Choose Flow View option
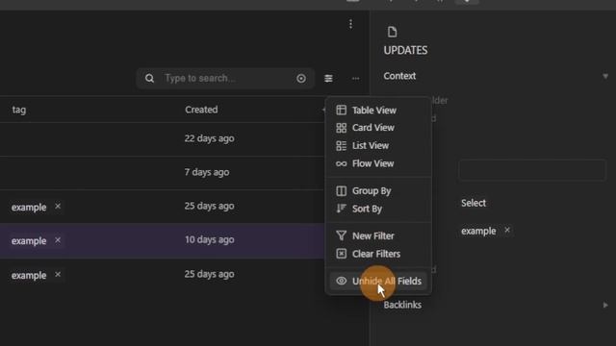The width and height of the screenshot is (616, 346). coord(378,163)
